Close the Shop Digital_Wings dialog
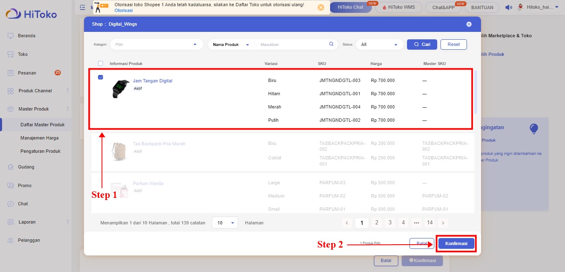 [x=469, y=24]
